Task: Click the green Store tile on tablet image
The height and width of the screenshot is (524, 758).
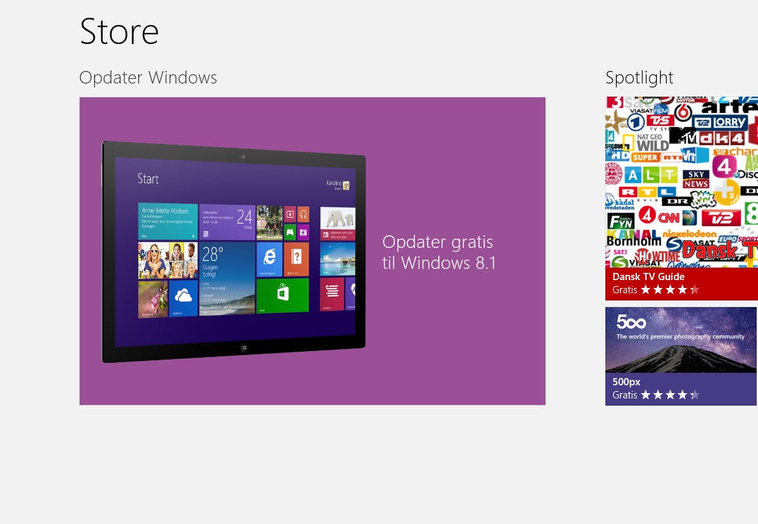Action: (282, 295)
